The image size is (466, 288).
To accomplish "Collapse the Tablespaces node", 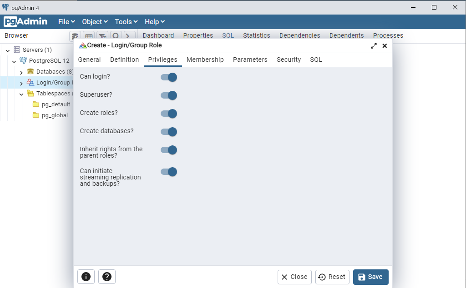I will [21, 94].
